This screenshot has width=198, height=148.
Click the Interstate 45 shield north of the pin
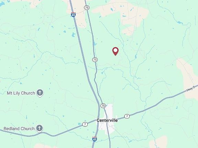coord(73,15)
